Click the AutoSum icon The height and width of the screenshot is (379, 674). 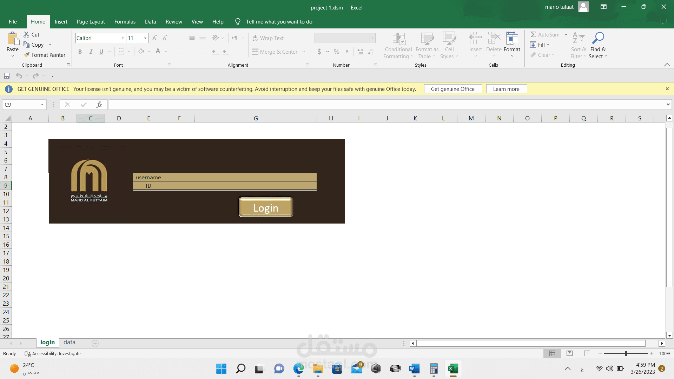pyautogui.click(x=534, y=34)
